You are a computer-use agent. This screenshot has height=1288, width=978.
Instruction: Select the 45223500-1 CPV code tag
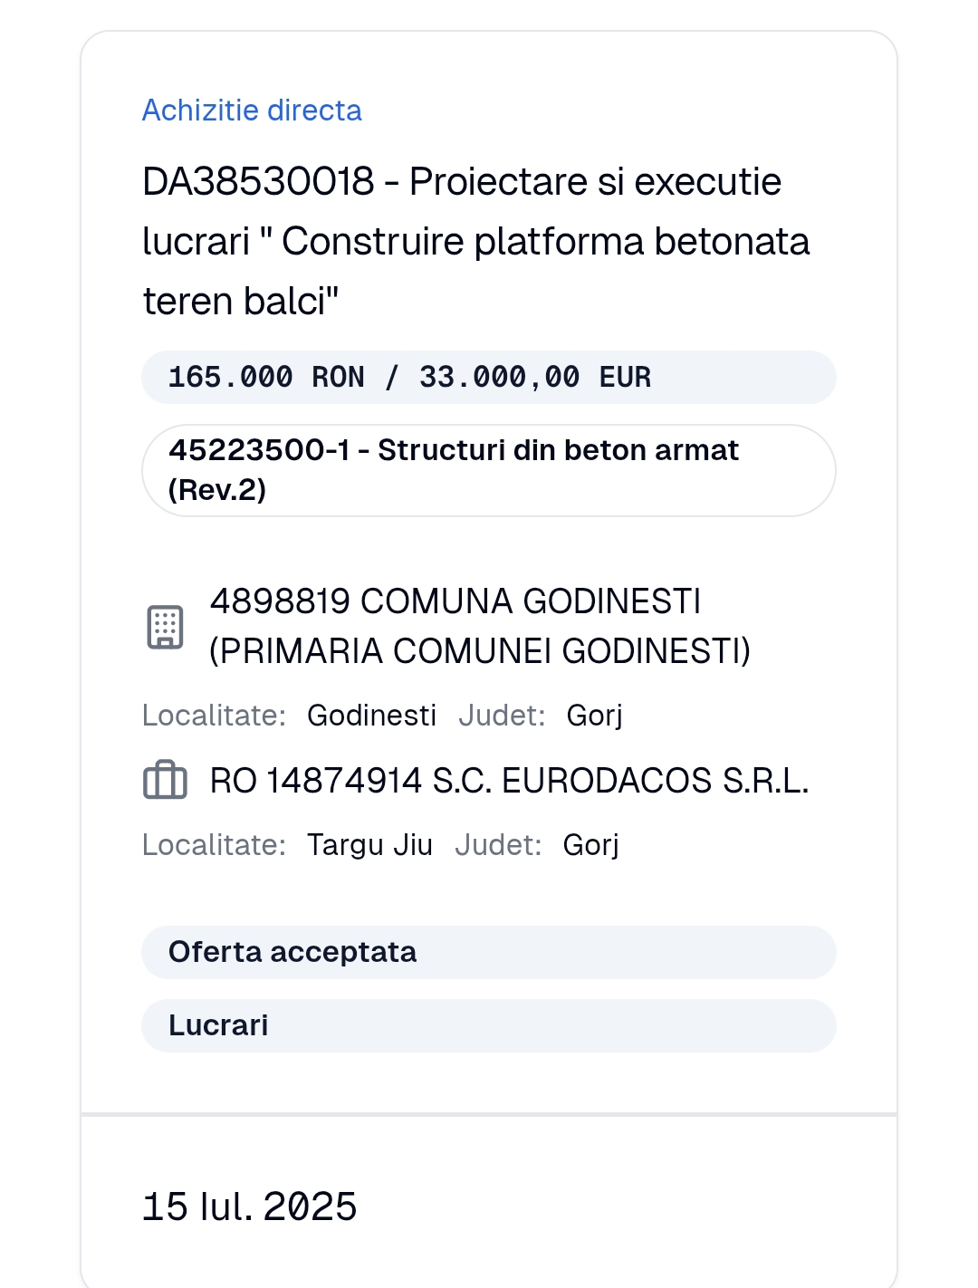pyautogui.click(x=489, y=470)
